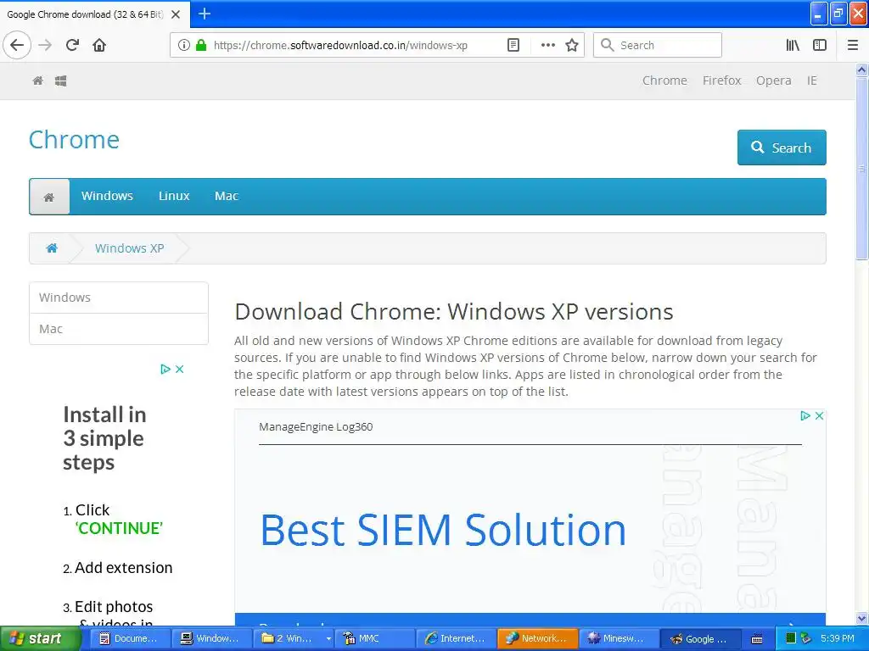This screenshot has width=869, height=651.
Task: Switch to Minesweeper taskbar button
Action: (620, 639)
